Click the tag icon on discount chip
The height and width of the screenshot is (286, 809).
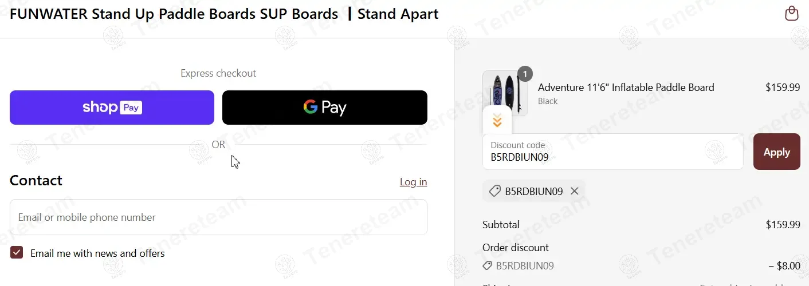coord(494,191)
